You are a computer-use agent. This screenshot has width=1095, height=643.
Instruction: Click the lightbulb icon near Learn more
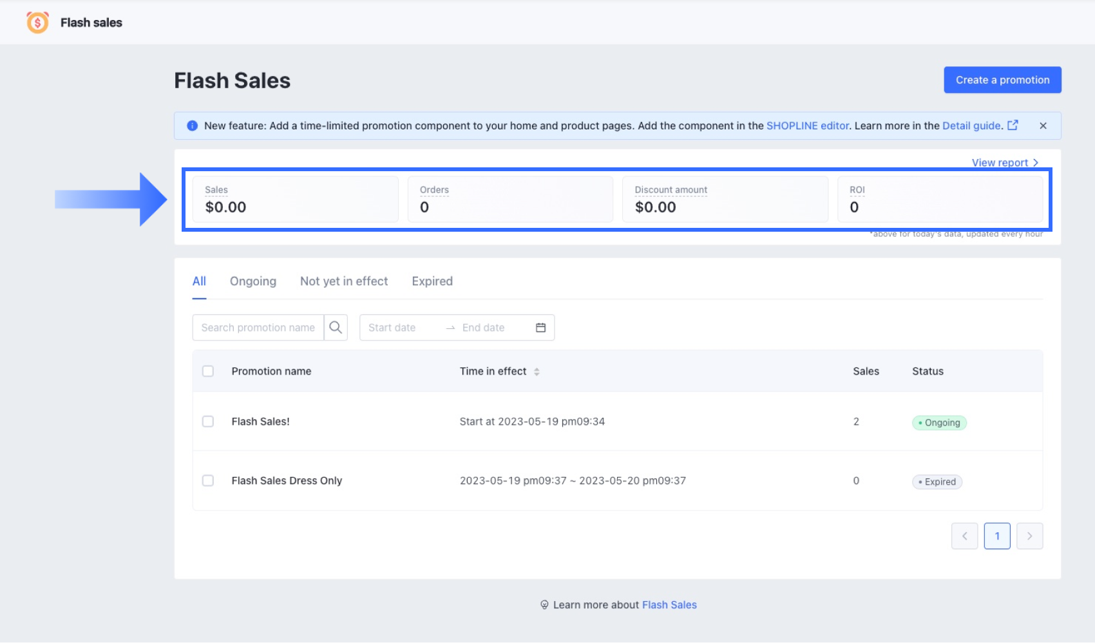[544, 605]
